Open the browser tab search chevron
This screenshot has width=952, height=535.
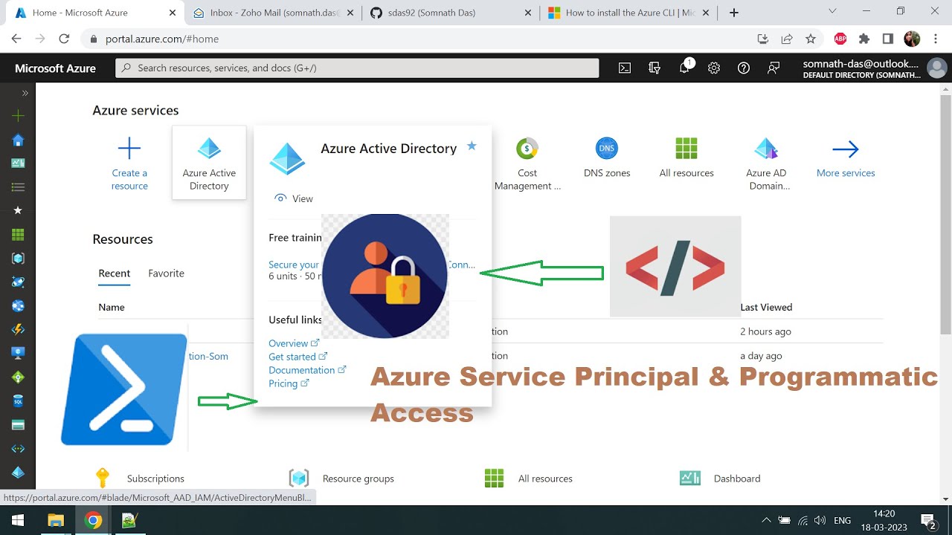click(x=832, y=12)
